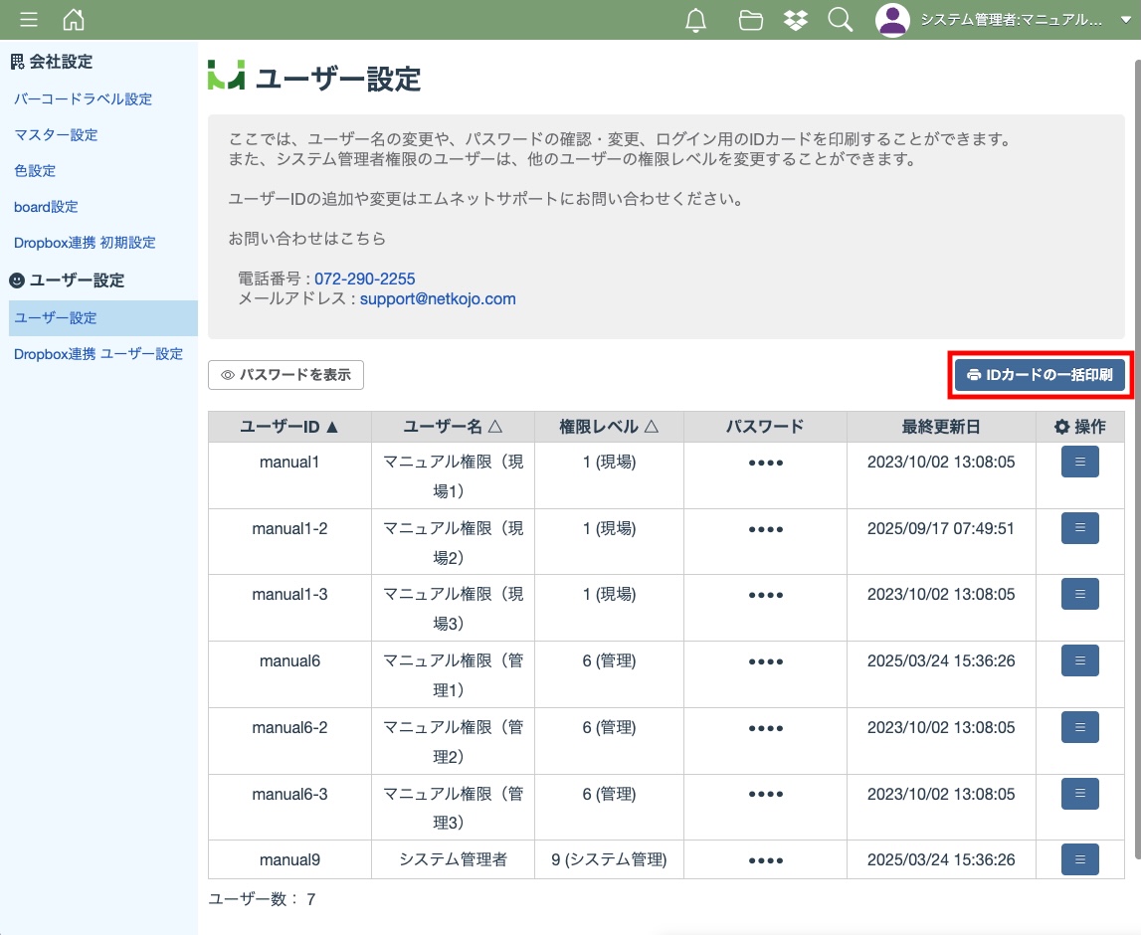Screen dimensions: 1141x935
Task: Sort table by ユーザーID column
Action: [289, 427]
